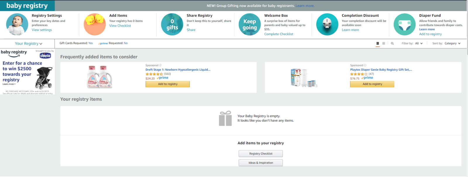Open the View Checklist link
The height and width of the screenshot is (177, 468).
[x=120, y=26]
